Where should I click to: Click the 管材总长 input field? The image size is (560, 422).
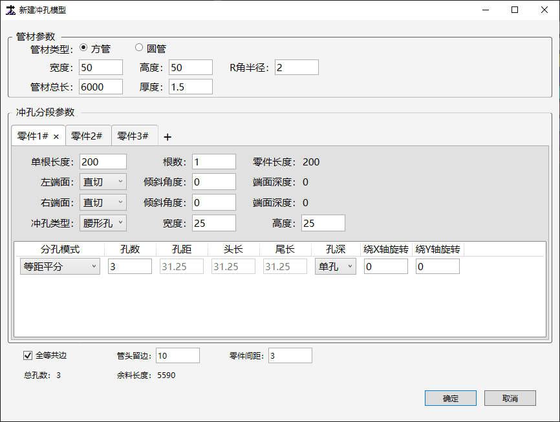tap(101, 87)
